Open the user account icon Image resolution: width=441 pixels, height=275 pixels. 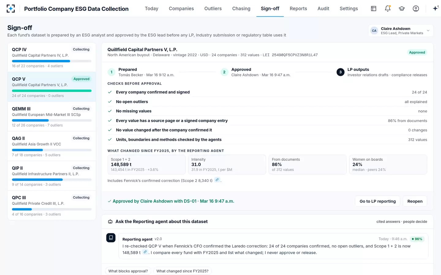click(416, 9)
